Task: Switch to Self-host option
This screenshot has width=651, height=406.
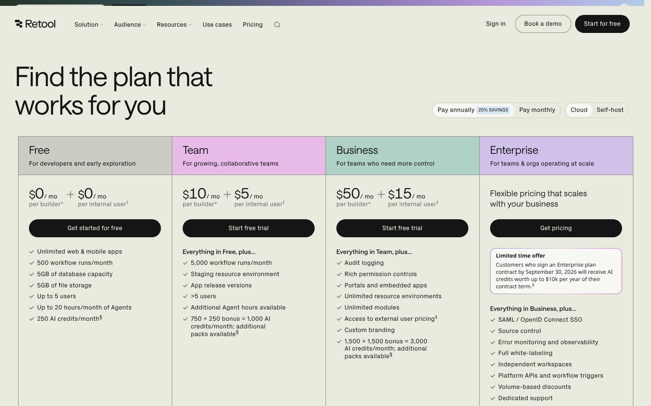Action: 610,110
